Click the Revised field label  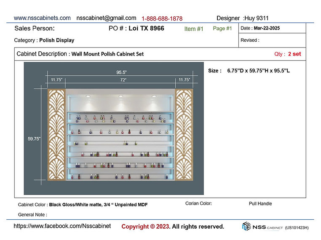[250, 40]
